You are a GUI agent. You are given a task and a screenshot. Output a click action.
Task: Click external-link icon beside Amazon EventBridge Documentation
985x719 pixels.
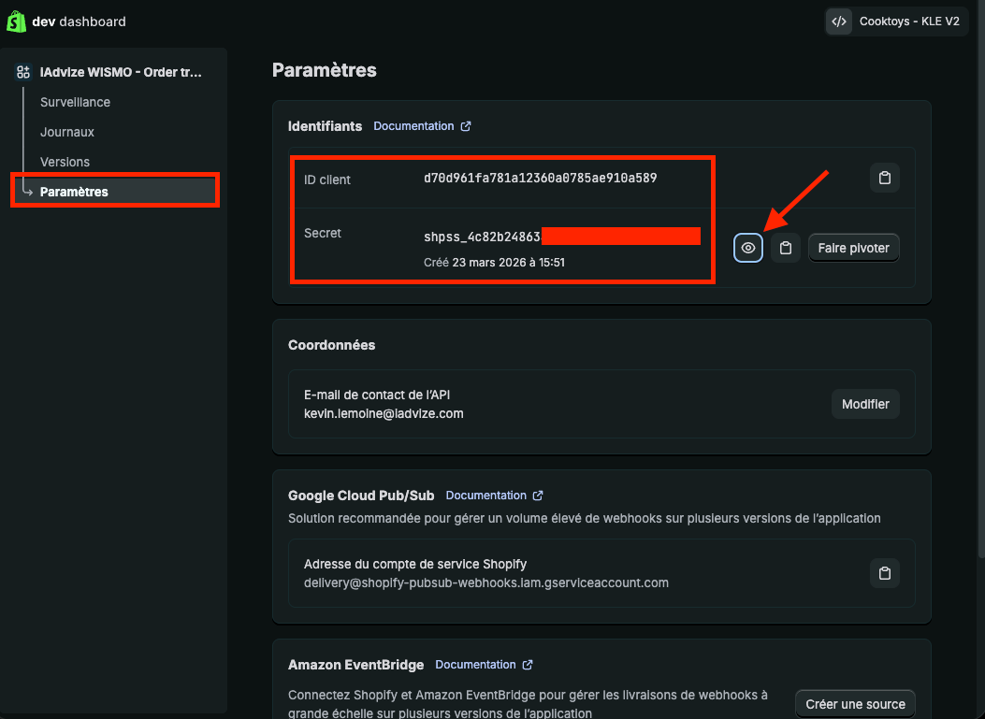[x=528, y=665]
